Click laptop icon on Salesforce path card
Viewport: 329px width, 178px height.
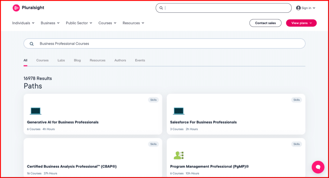tap(178, 111)
